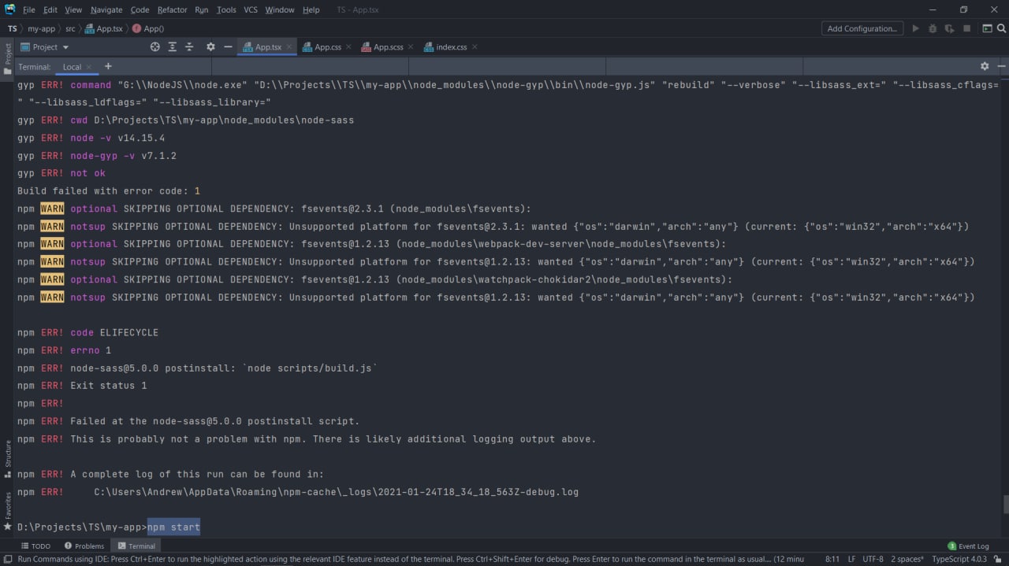The width and height of the screenshot is (1009, 566).
Task: Close the Local terminal session
Action: click(89, 67)
